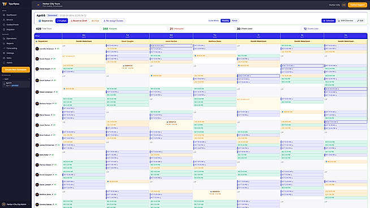Click the TourFlows logo icon

point(5,4)
